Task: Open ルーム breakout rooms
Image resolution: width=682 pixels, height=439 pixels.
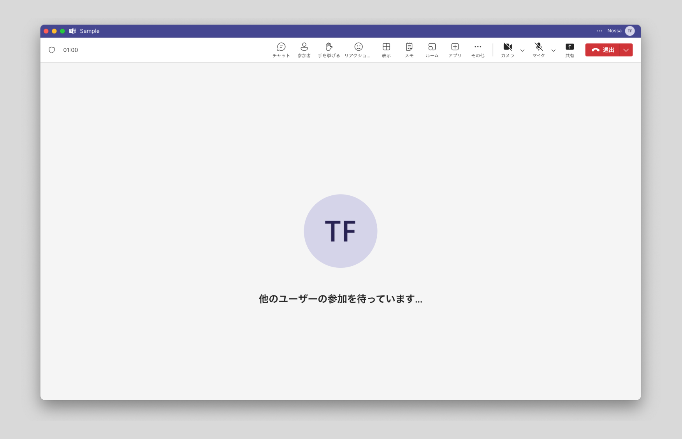Action: [432, 50]
